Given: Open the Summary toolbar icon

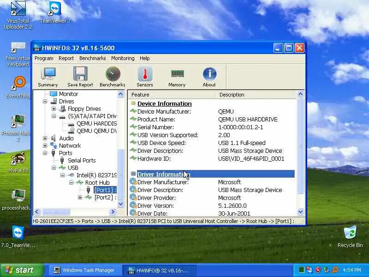Looking at the screenshot, I should [x=48, y=77].
